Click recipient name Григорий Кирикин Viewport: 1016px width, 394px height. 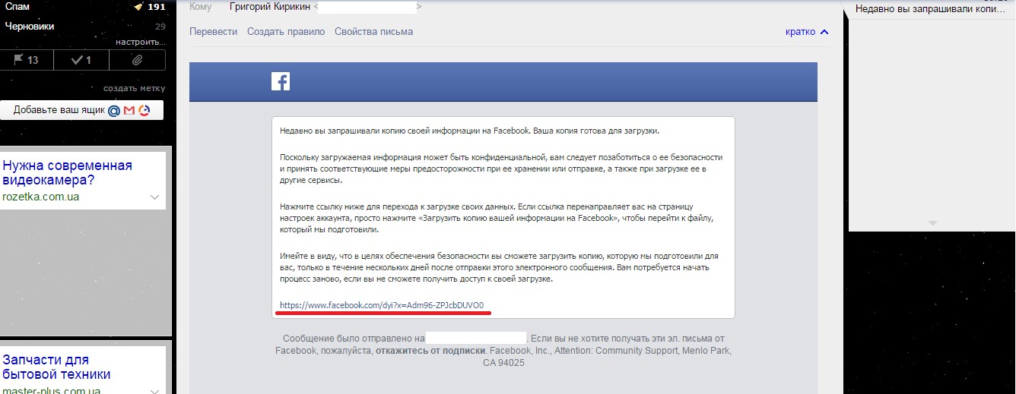pyautogui.click(x=270, y=7)
